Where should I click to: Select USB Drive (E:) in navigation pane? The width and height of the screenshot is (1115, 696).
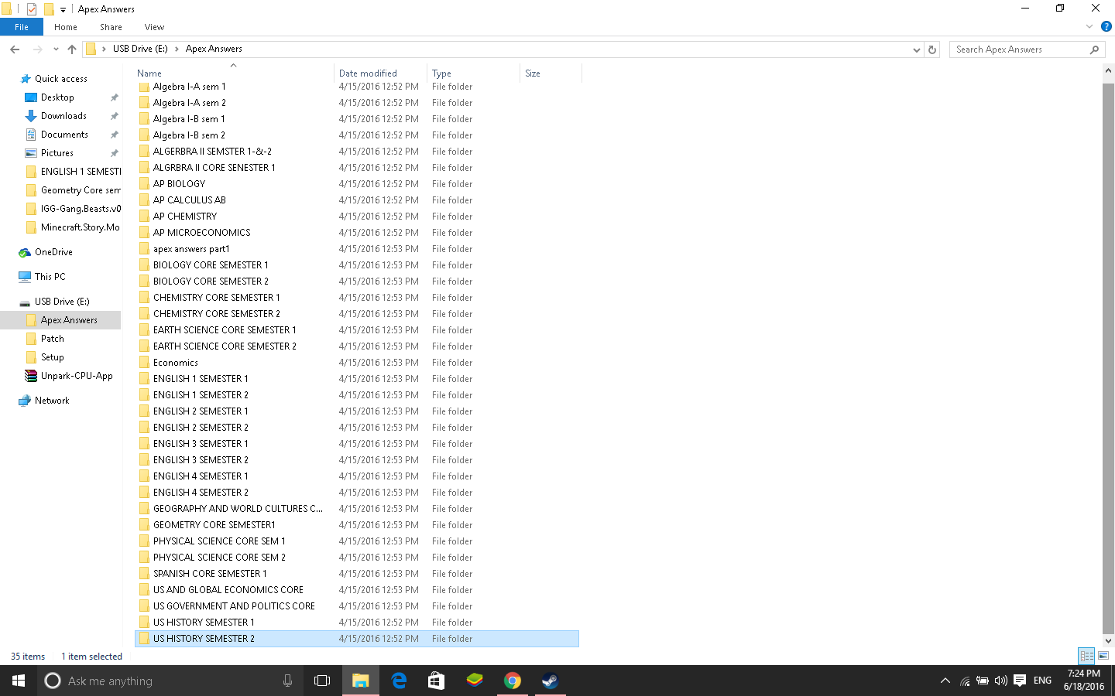(x=62, y=302)
